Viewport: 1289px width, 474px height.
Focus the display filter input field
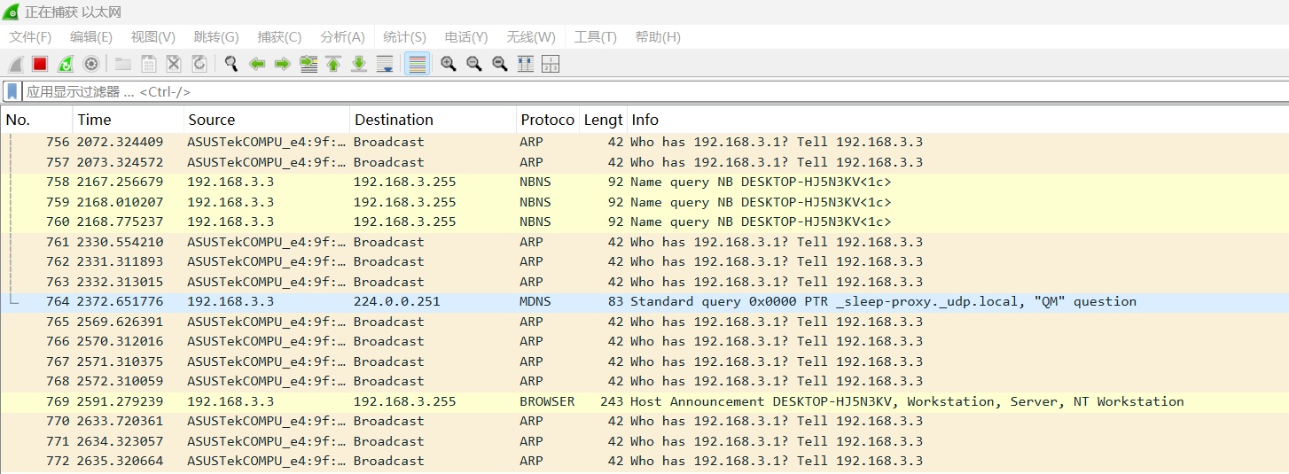tap(654, 91)
